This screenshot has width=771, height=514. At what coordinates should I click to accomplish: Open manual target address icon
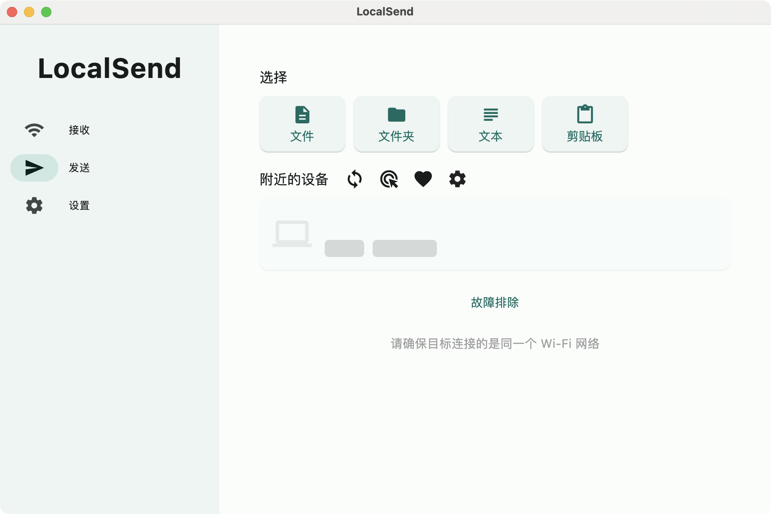(x=389, y=179)
